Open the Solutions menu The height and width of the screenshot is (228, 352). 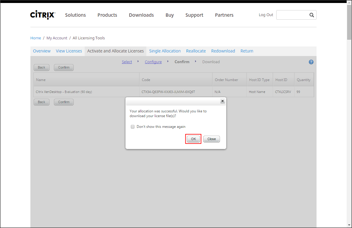pos(75,15)
